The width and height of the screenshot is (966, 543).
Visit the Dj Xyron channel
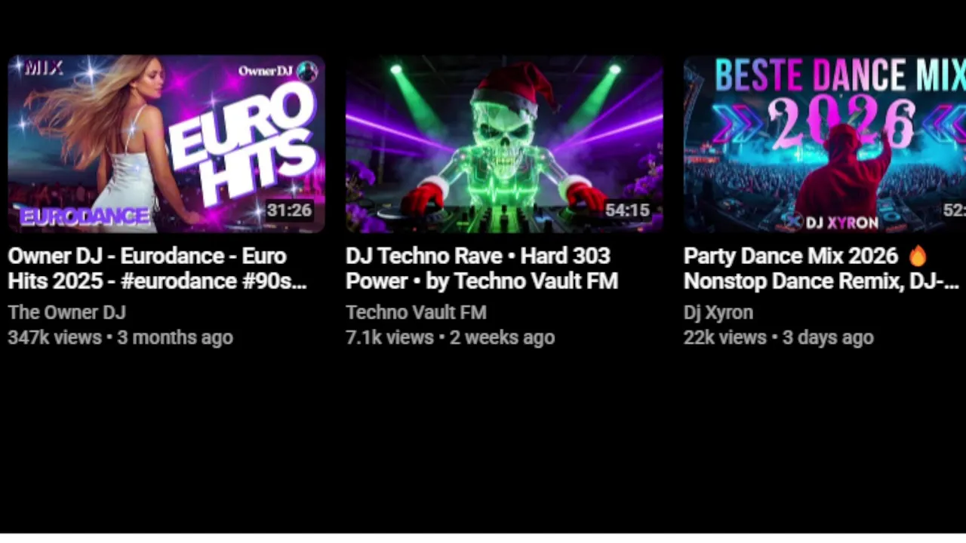718,312
